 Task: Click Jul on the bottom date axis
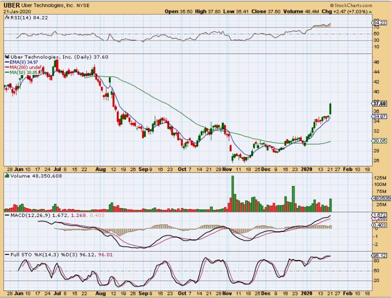[x=57, y=293]
